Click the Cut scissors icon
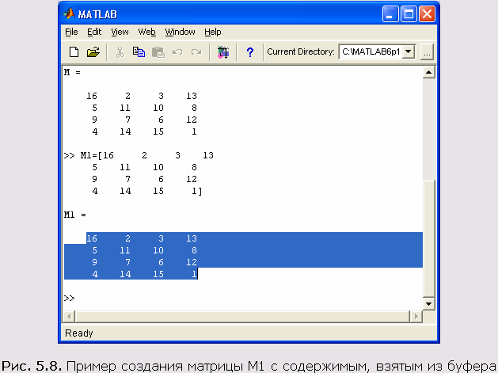Viewport: 498px width, 373px height. 120,52
